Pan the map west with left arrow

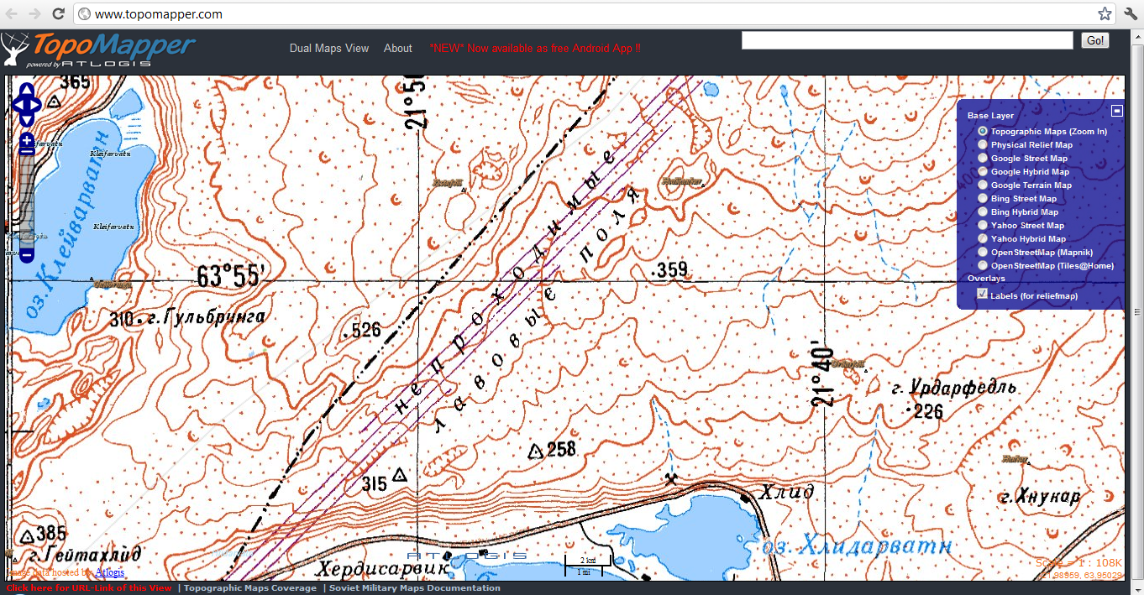coord(17,106)
